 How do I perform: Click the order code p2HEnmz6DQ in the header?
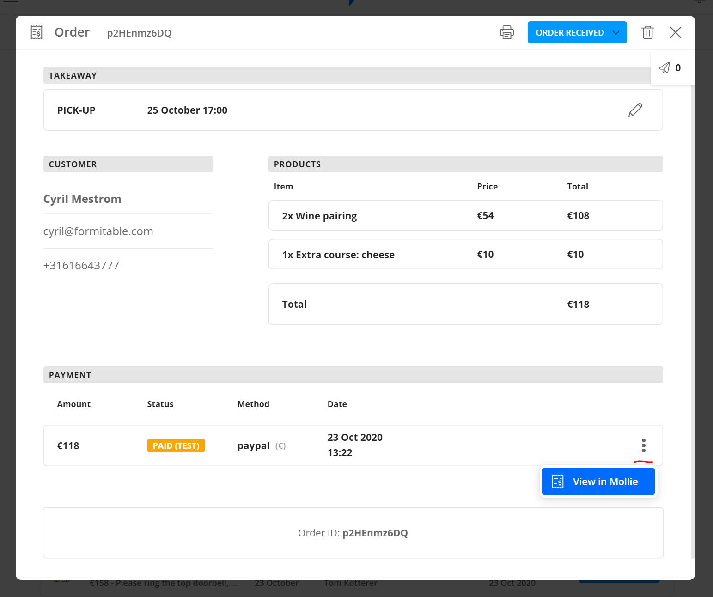coord(139,33)
